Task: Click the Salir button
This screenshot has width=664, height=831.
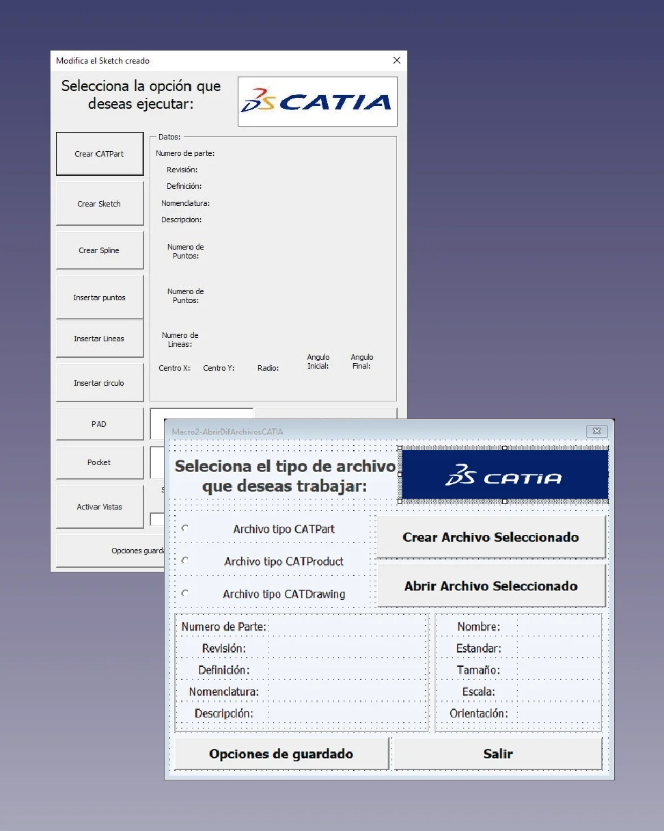Action: (x=498, y=754)
